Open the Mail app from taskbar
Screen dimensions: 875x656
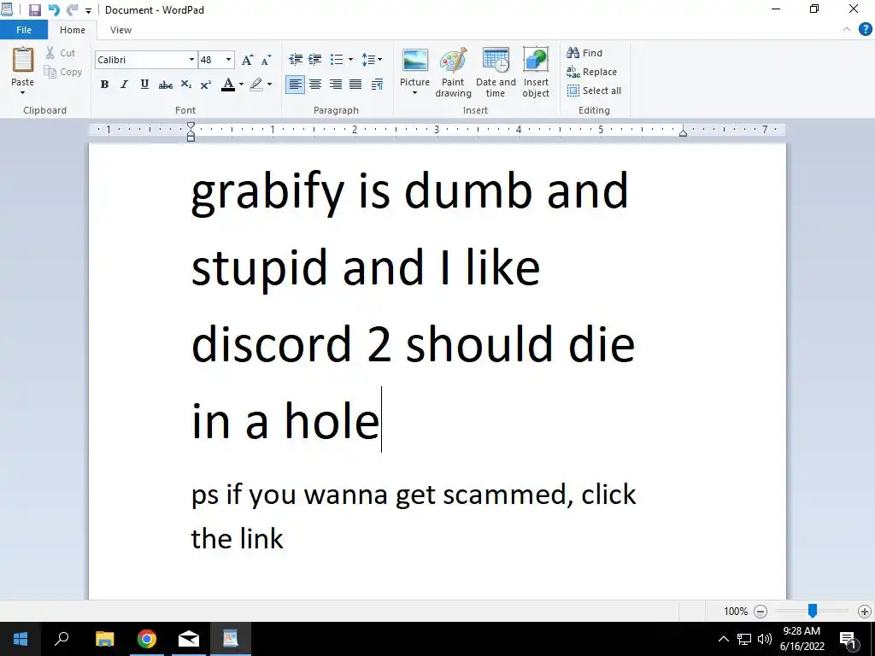point(189,639)
